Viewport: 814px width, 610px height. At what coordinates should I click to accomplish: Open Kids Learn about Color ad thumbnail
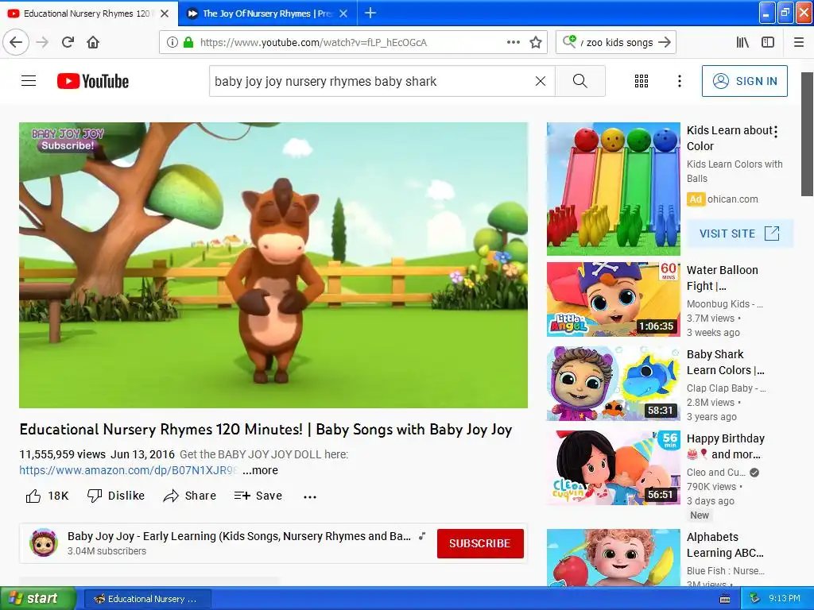click(x=613, y=189)
